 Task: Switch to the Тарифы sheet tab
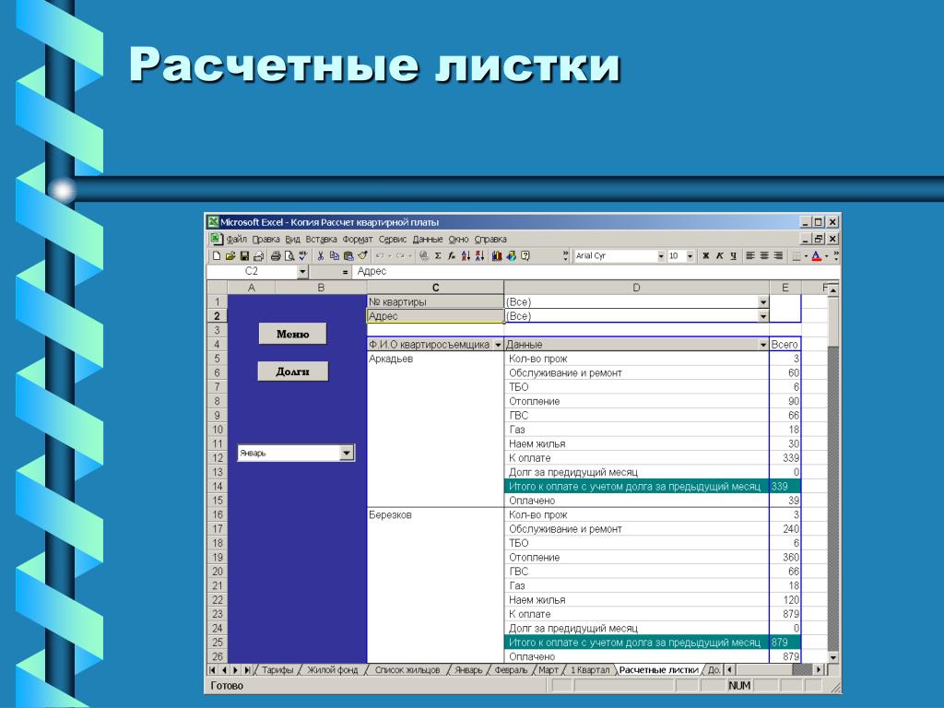tap(277, 669)
